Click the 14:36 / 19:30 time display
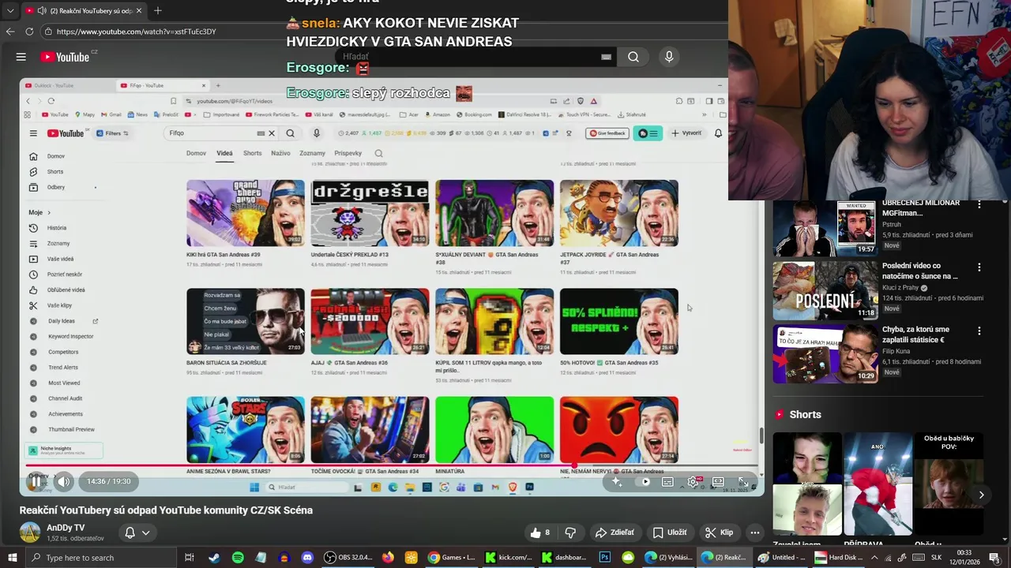This screenshot has width=1011, height=568. click(109, 481)
